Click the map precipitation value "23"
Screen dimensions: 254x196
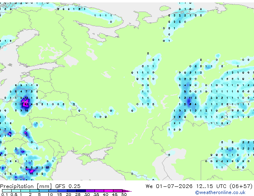point(48,167)
